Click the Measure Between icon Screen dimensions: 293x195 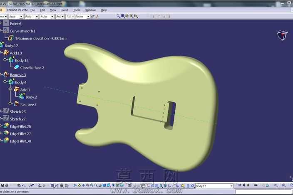coord(240,185)
